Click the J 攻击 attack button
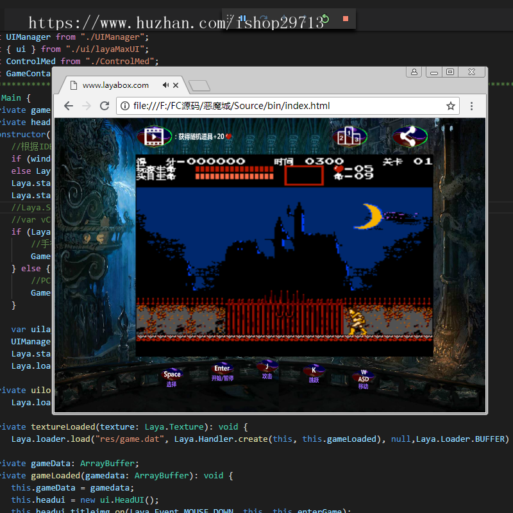Screen dimensions: 513x513 (x=267, y=370)
